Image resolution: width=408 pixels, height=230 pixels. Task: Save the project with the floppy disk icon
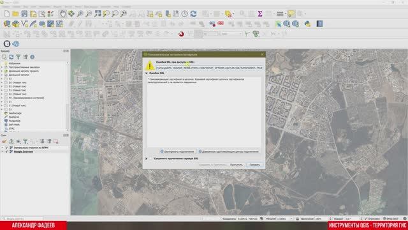pyautogui.click(x=24, y=14)
